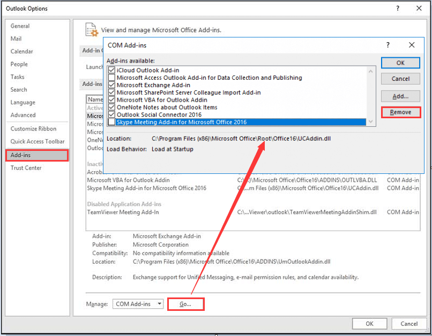432x336 pixels.
Task: Click the Load at Startup text
Action: [173, 149]
